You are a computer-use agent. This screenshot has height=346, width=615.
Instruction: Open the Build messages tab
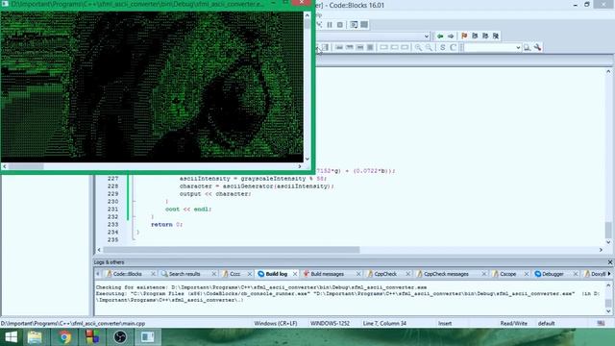[x=327, y=274]
